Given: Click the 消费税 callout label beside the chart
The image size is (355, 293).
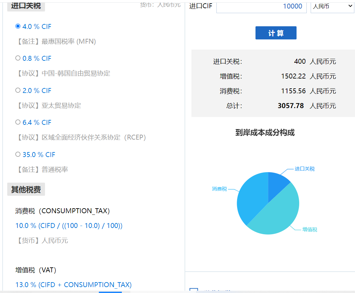Looking at the screenshot, I should [218, 189].
